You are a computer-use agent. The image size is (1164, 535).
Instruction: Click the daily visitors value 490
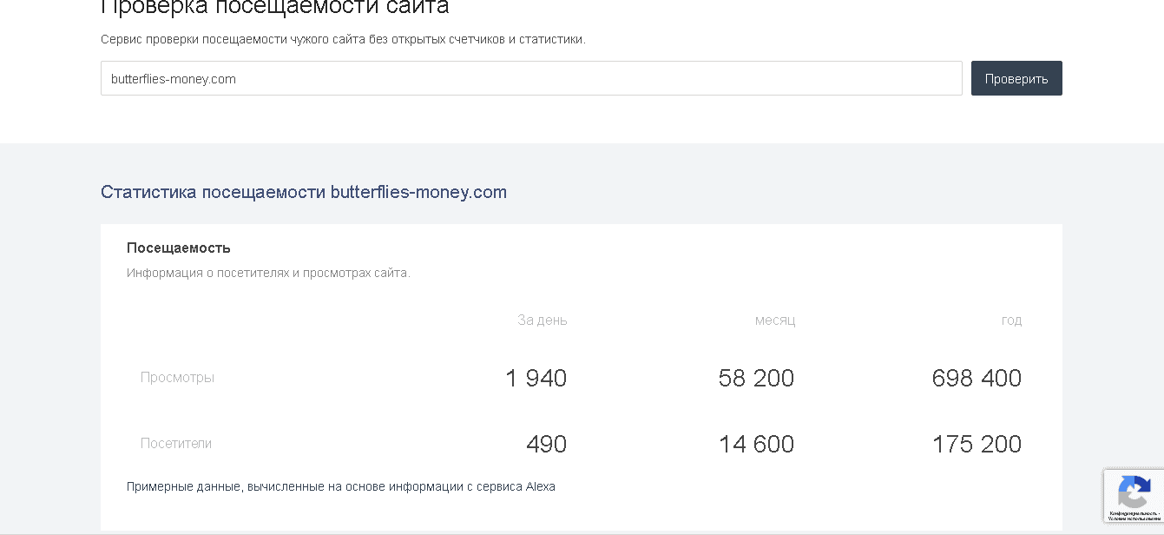[546, 445]
